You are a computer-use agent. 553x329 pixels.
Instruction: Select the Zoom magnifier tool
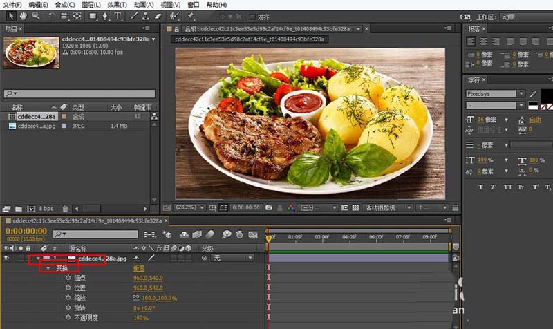(36, 16)
